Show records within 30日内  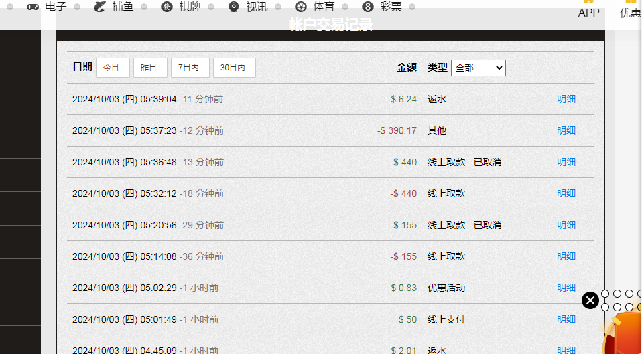234,68
